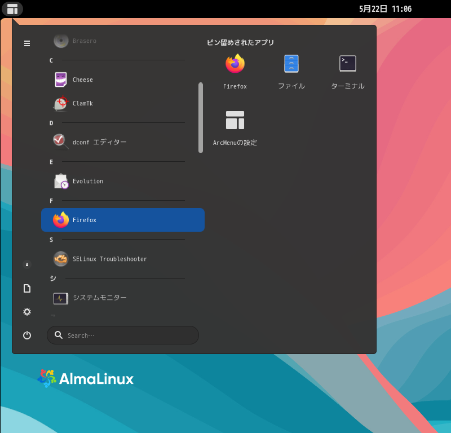
Task: Launch システムモニター from the application list
Action: pyautogui.click(x=123, y=298)
